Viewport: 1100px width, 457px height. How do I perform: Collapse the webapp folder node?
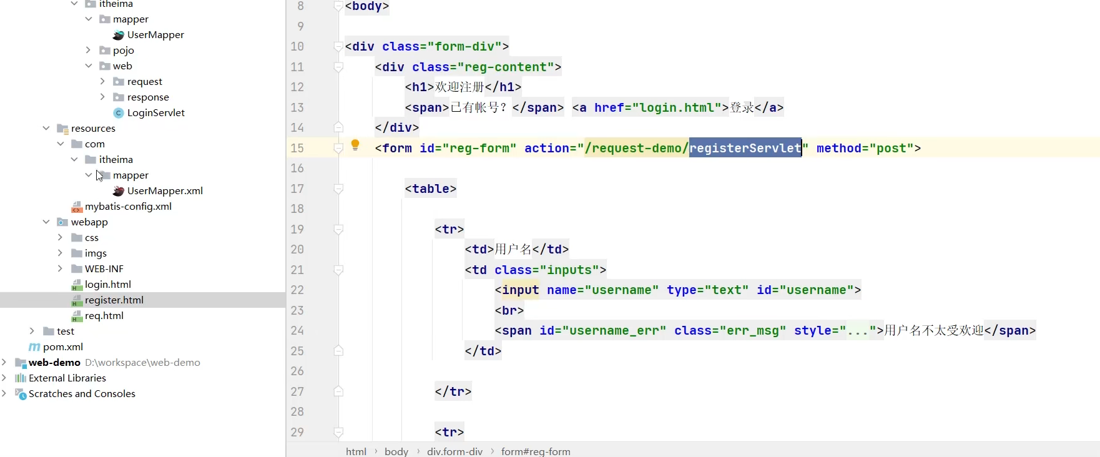pyautogui.click(x=46, y=222)
